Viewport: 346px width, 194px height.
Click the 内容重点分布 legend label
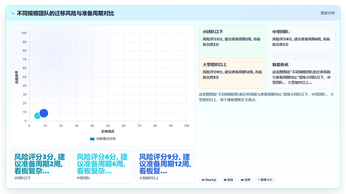click(x=106, y=139)
